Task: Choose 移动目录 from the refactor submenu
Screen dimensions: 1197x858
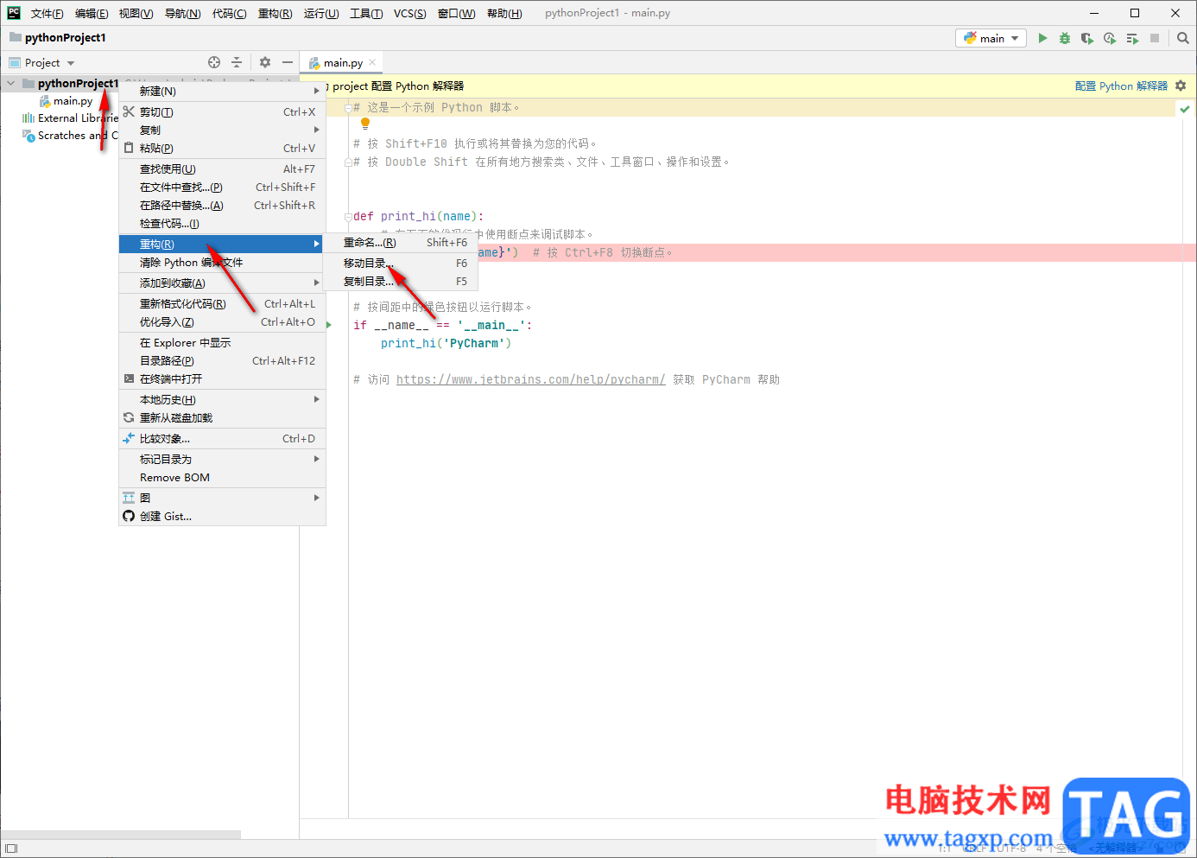Action: pos(398,263)
